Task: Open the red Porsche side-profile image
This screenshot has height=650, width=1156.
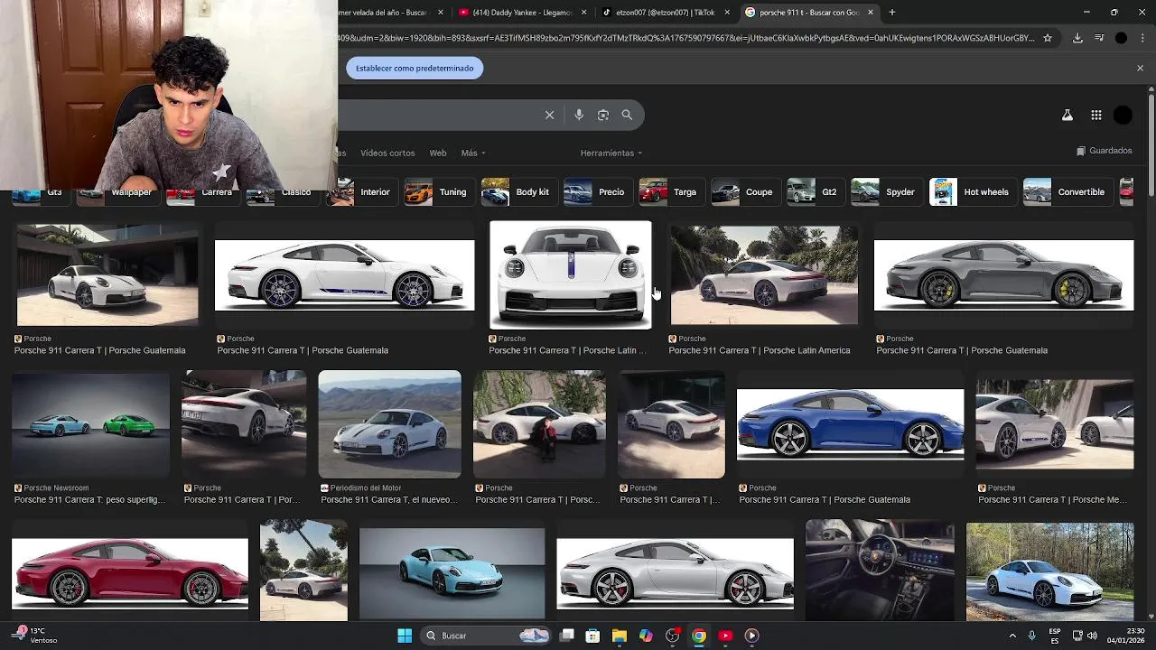Action: pos(130,574)
